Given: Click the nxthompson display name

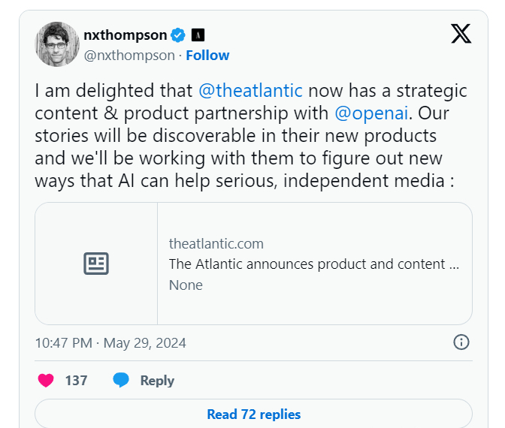Looking at the screenshot, I should click(125, 35).
